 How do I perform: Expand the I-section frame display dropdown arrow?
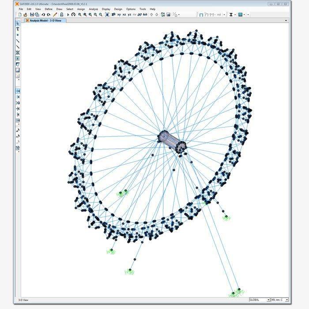(235, 15)
